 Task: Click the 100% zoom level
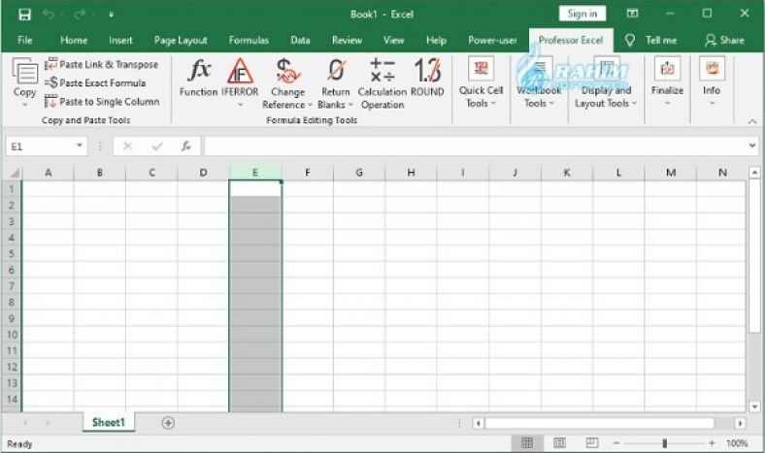pyautogui.click(x=737, y=443)
